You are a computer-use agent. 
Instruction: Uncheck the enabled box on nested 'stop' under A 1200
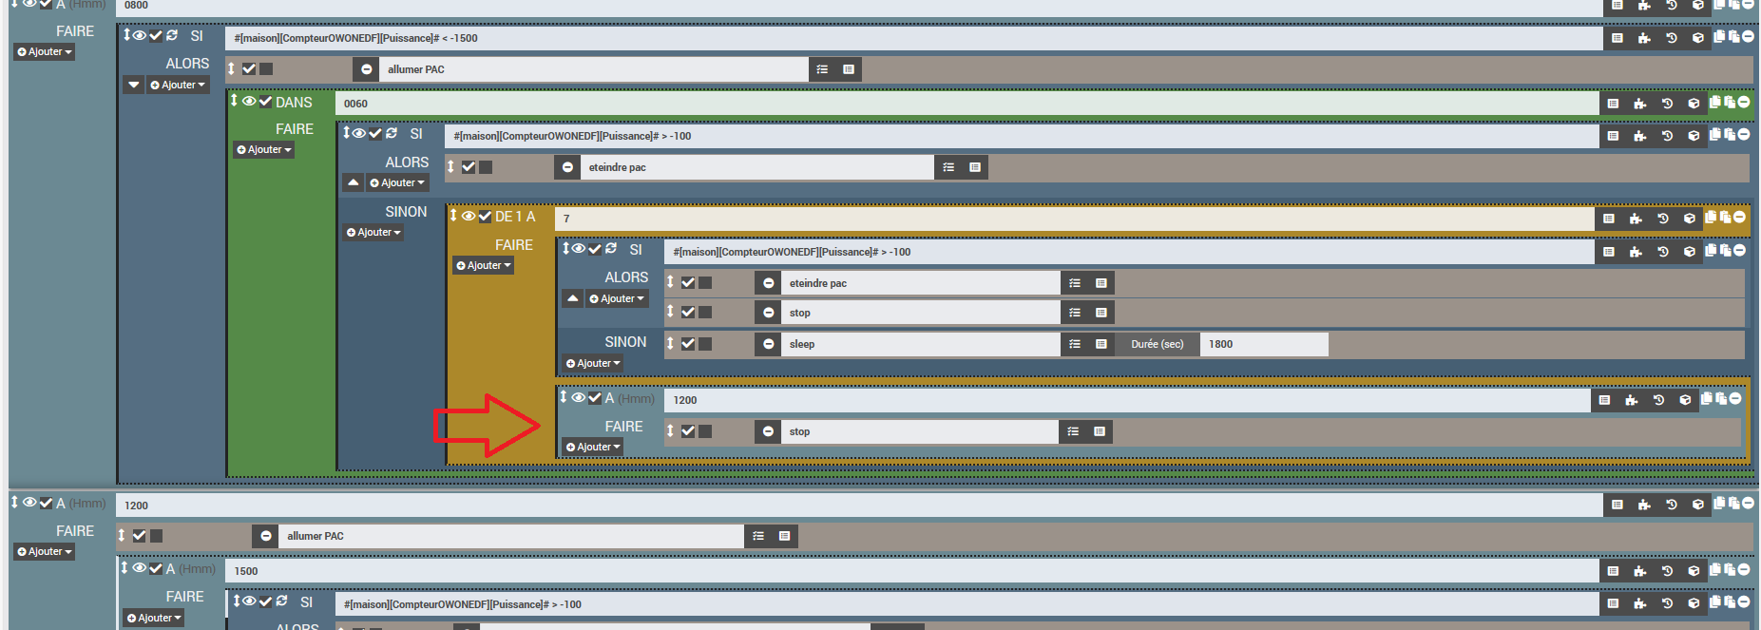pos(688,431)
